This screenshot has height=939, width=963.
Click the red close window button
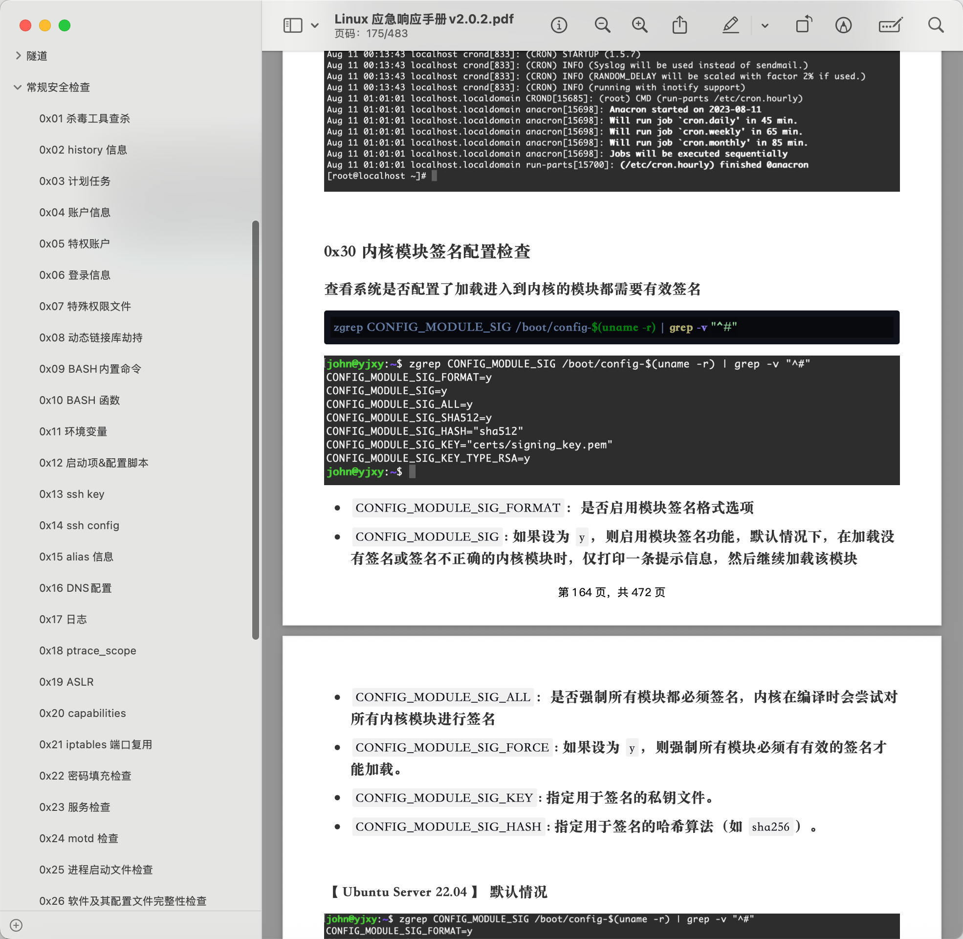pyautogui.click(x=25, y=25)
